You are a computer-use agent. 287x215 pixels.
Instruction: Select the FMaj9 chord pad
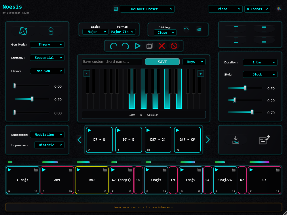click(191, 180)
